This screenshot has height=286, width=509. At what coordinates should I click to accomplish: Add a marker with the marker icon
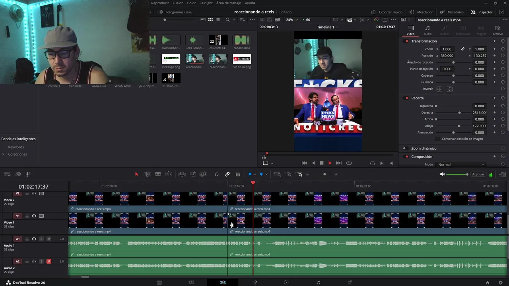(261, 174)
